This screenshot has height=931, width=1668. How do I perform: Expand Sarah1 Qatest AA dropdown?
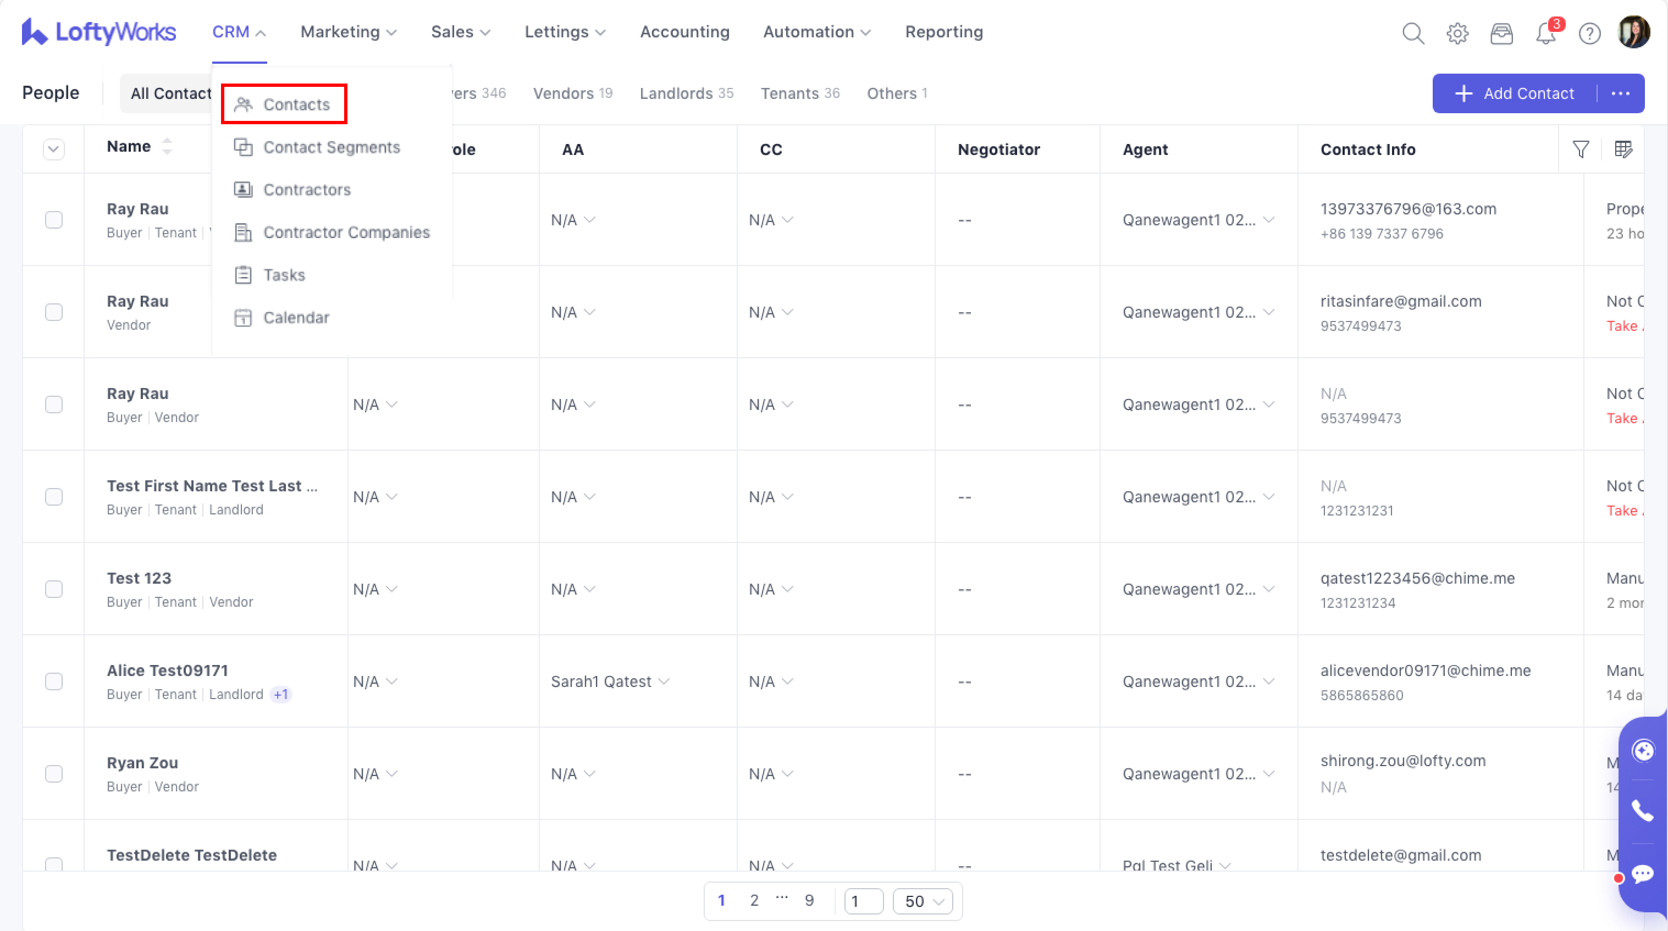pos(609,681)
